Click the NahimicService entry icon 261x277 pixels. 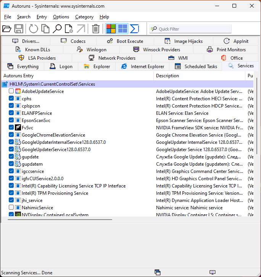tap(18, 207)
